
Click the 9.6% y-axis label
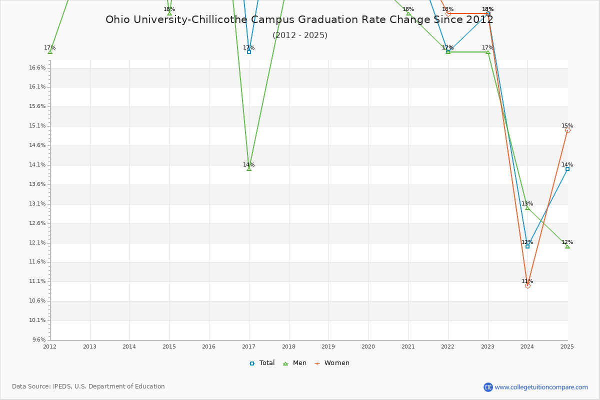[39, 340]
